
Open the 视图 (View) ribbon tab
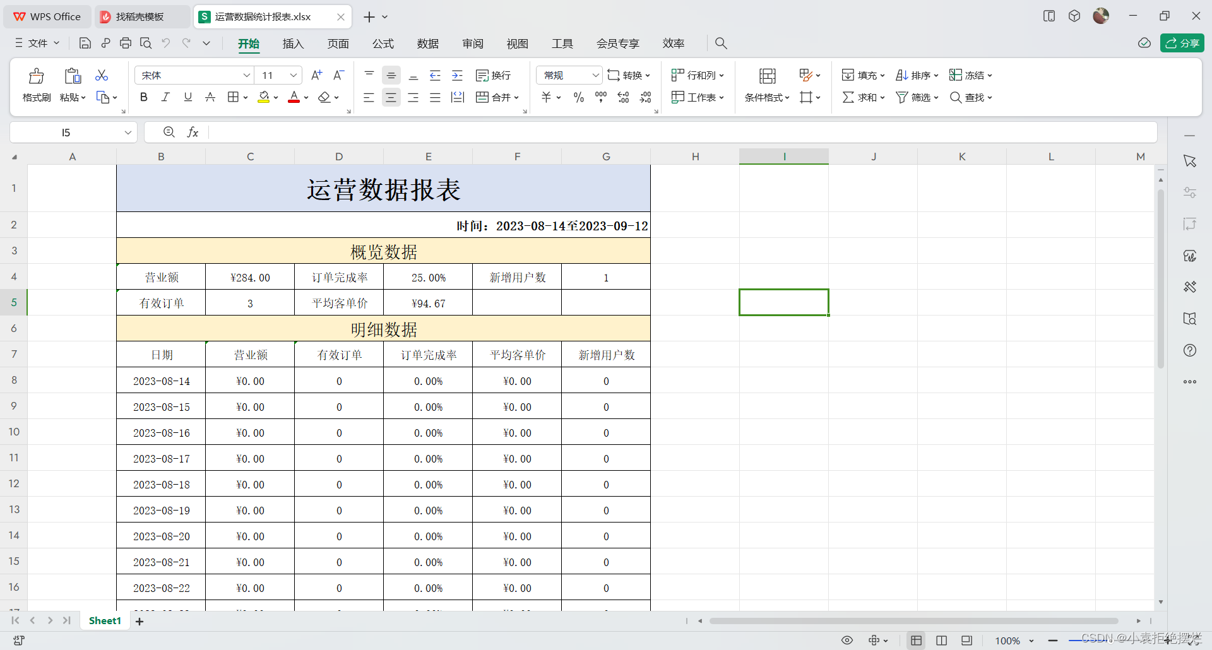point(517,43)
